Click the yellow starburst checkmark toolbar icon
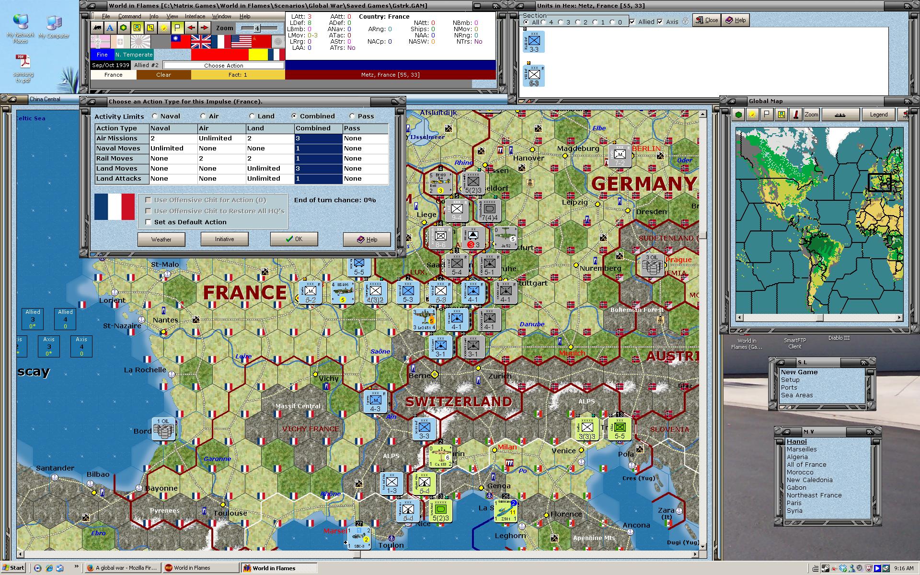The image size is (920, 575). 164,28
